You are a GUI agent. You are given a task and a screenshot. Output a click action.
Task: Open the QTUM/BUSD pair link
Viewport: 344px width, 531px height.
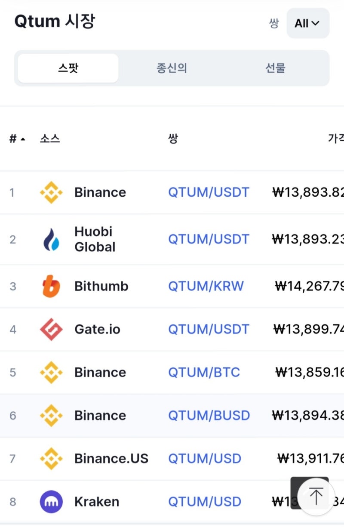[x=209, y=415]
